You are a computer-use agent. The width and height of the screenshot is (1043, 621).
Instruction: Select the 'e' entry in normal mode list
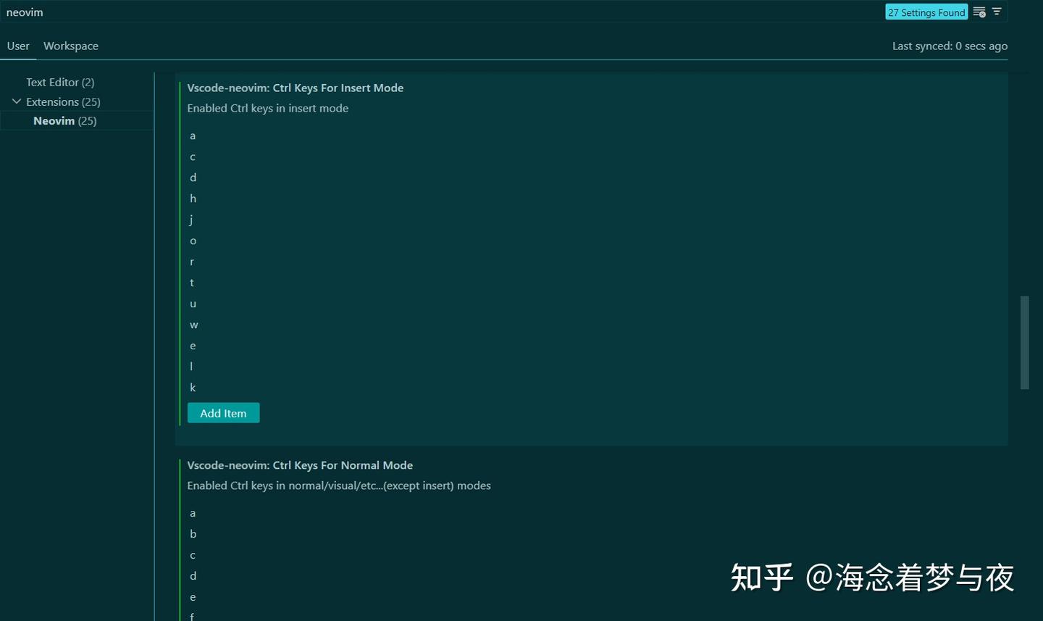[193, 596]
